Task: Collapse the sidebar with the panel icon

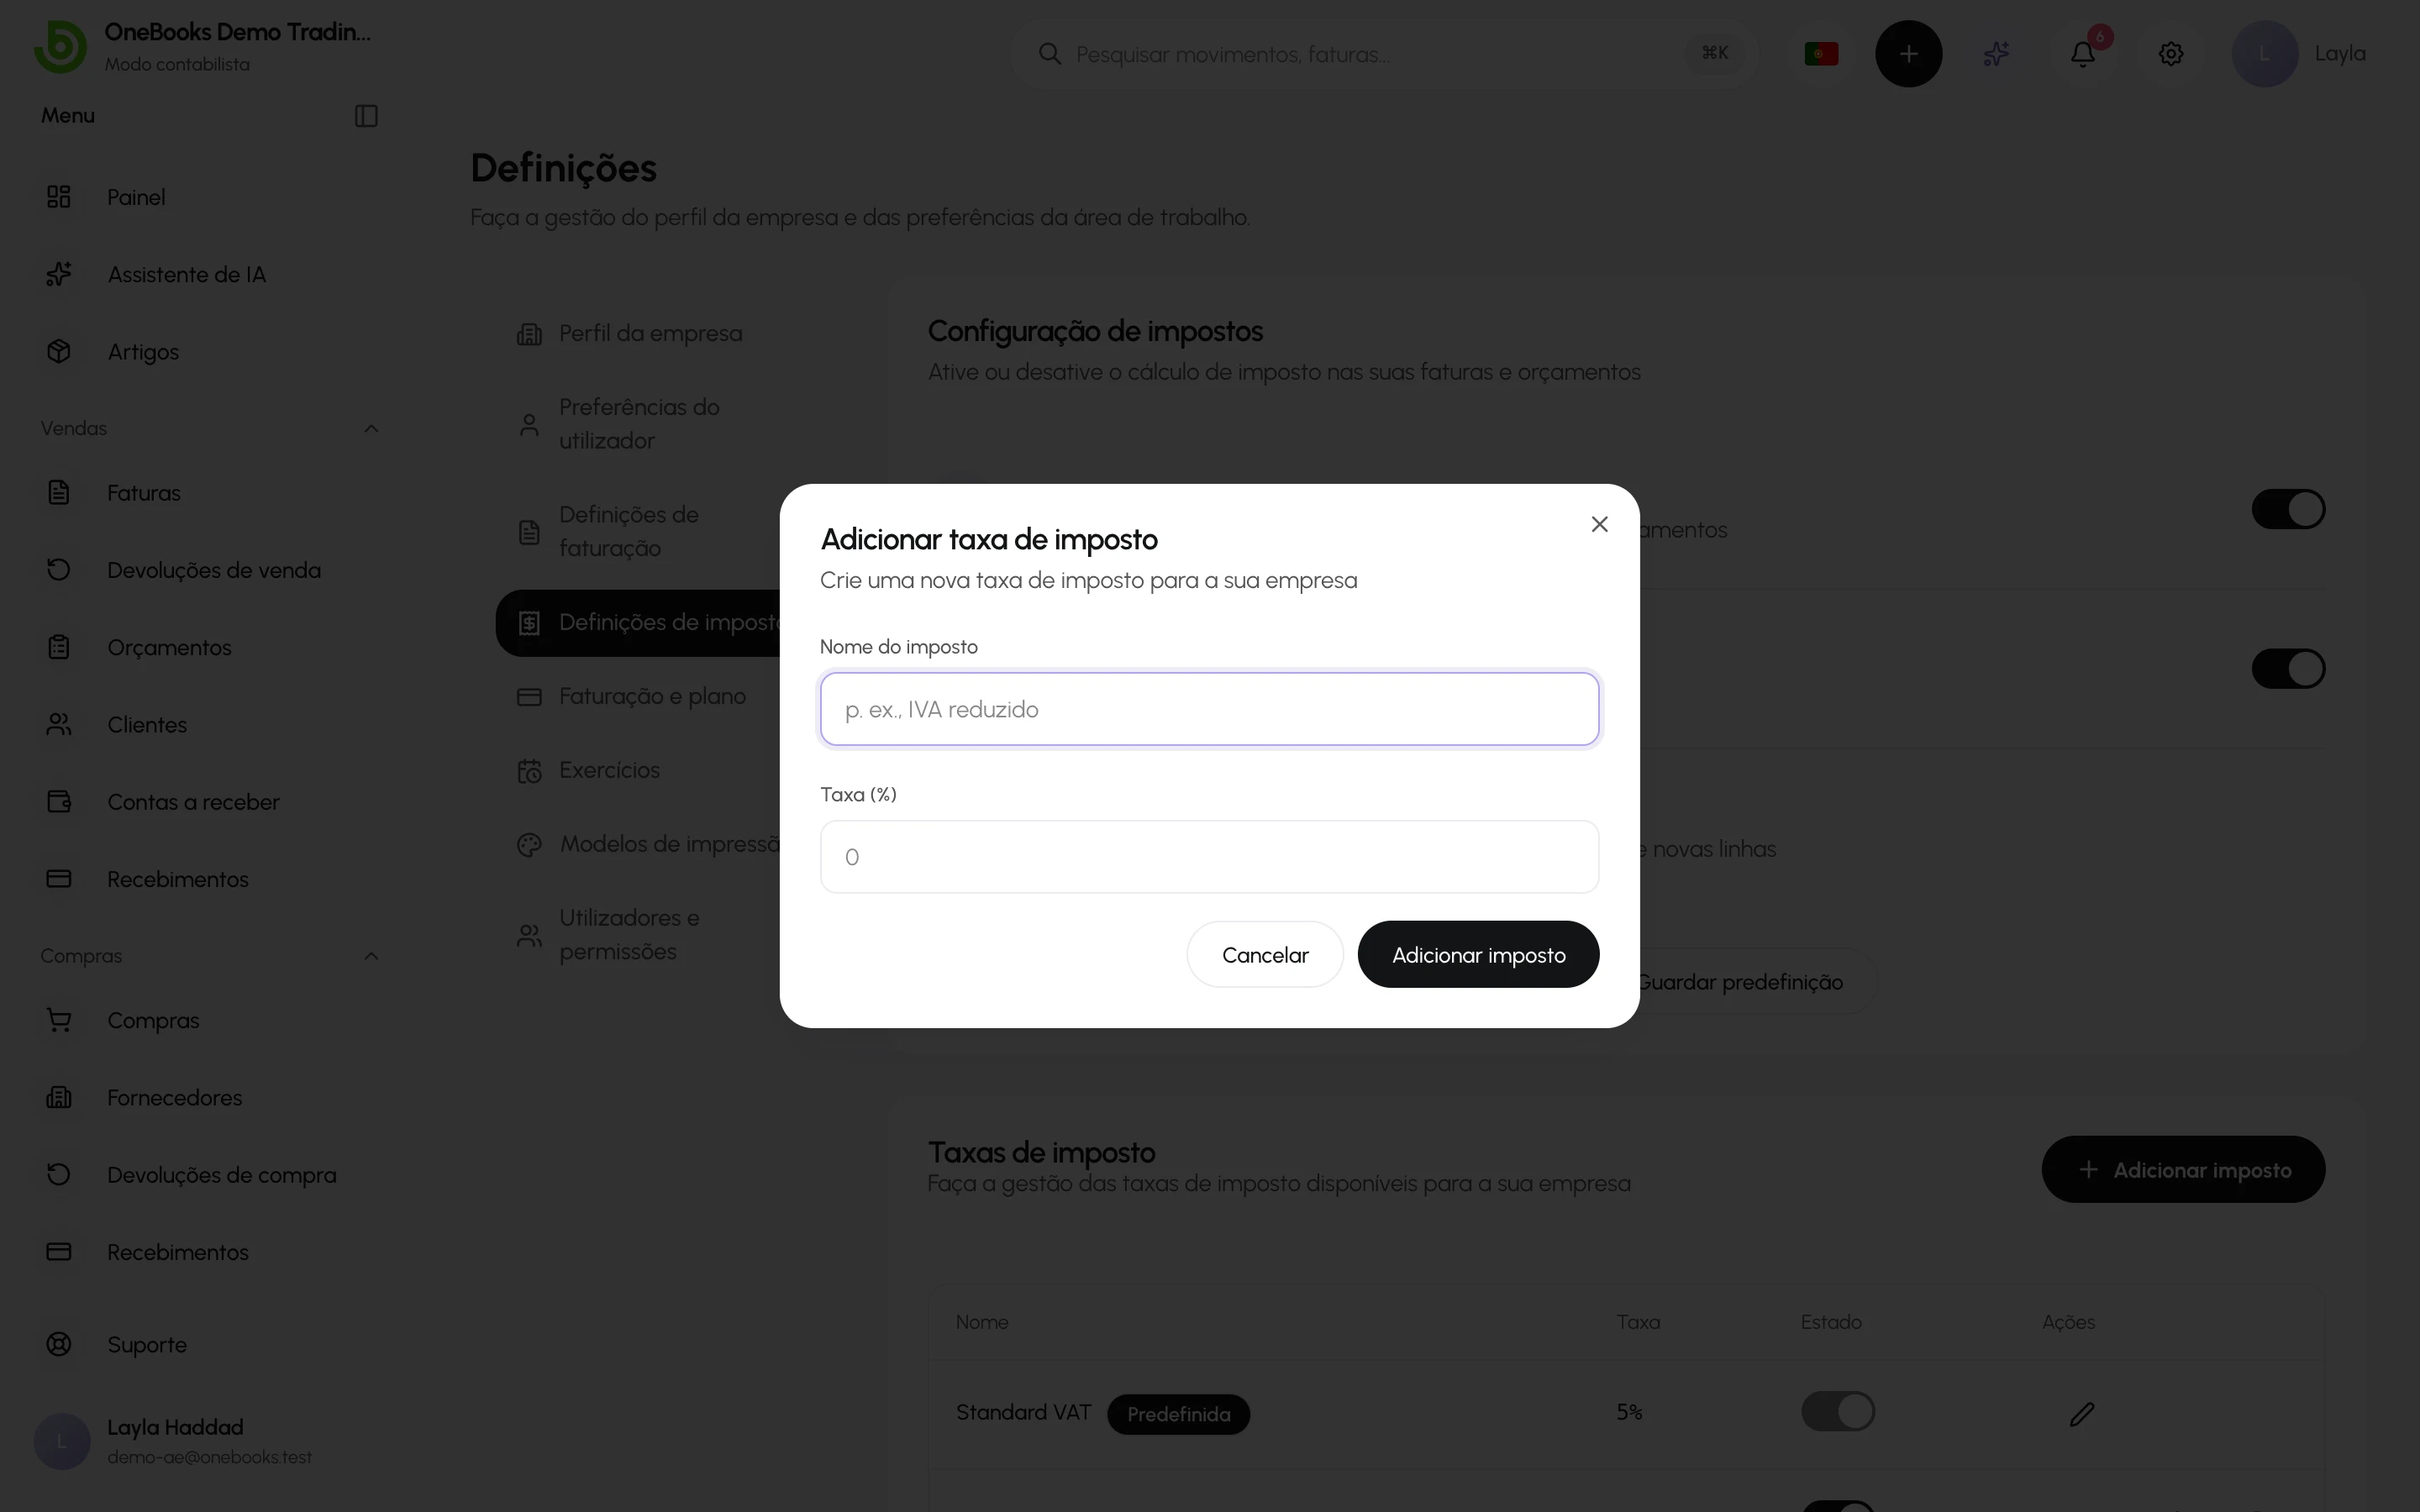Action: click(366, 116)
